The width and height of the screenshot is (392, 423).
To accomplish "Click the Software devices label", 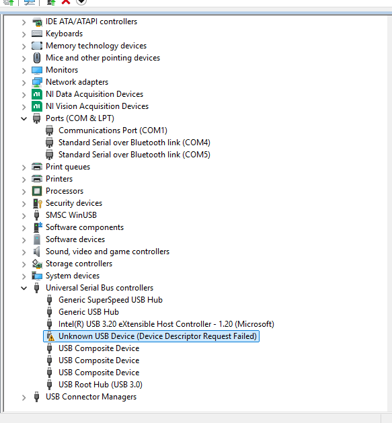I will pyautogui.click(x=75, y=239).
